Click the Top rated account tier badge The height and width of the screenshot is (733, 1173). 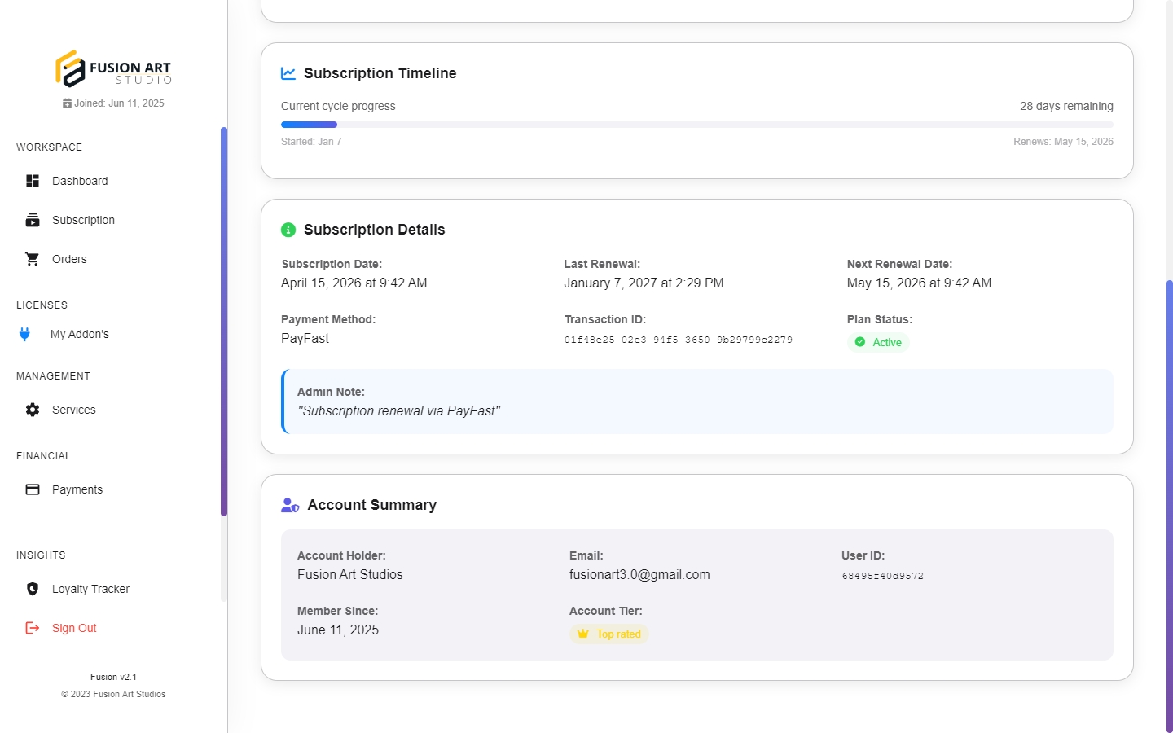(608, 634)
